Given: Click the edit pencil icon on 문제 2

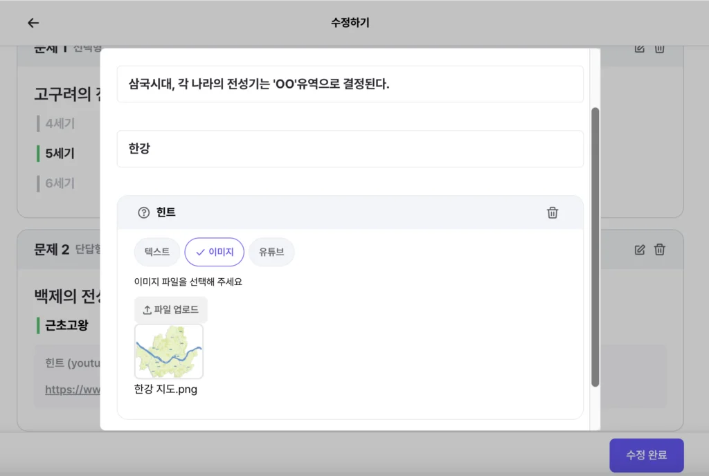Looking at the screenshot, I should tap(638, 249).
